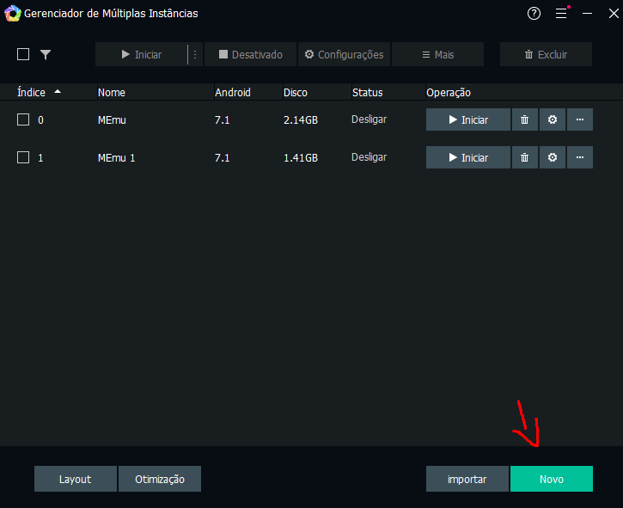Delete the MEmu 1 instance via trash icon

click(524, 157)
